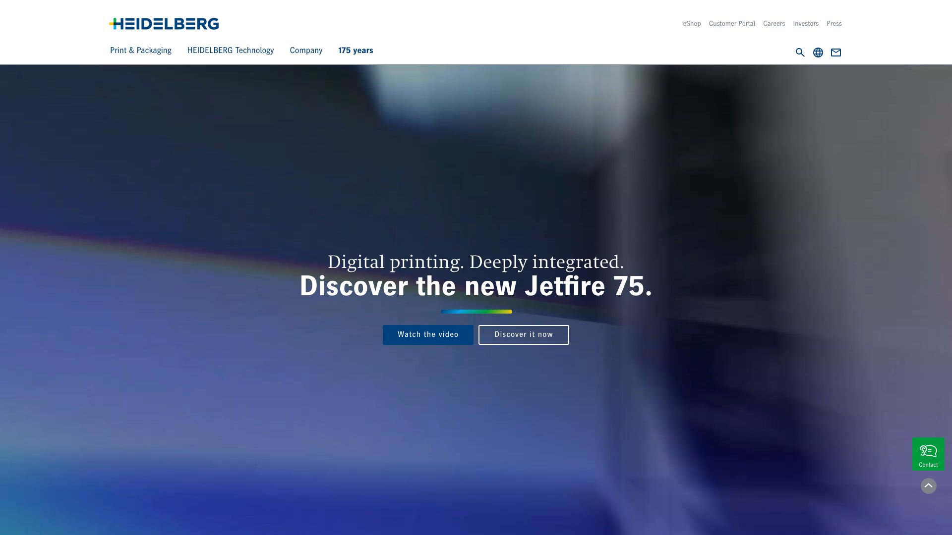Click the envelope mail icon
Screen dimensions: 952x535
tap(836, 53)
